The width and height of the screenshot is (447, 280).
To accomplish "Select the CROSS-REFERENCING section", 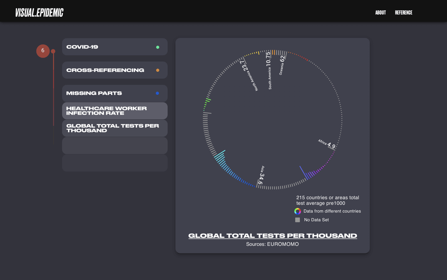I will coord(115,70).
